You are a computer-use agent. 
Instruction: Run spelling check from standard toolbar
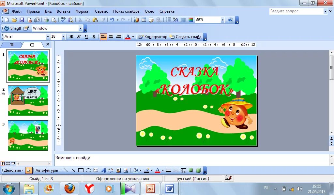tap(63, 20)
